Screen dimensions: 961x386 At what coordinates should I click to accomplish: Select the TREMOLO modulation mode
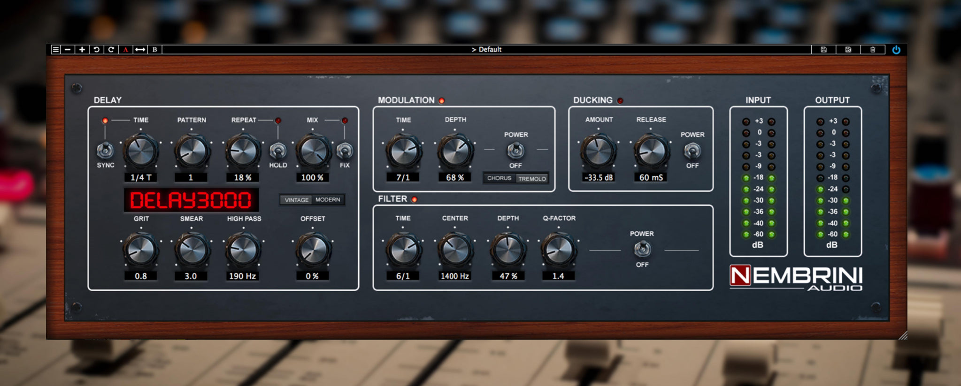[532, 179]
